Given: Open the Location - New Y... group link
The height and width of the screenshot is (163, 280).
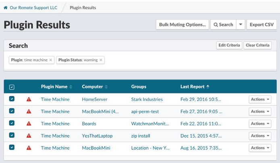Looking at the screenshot, I should (150, 148).
